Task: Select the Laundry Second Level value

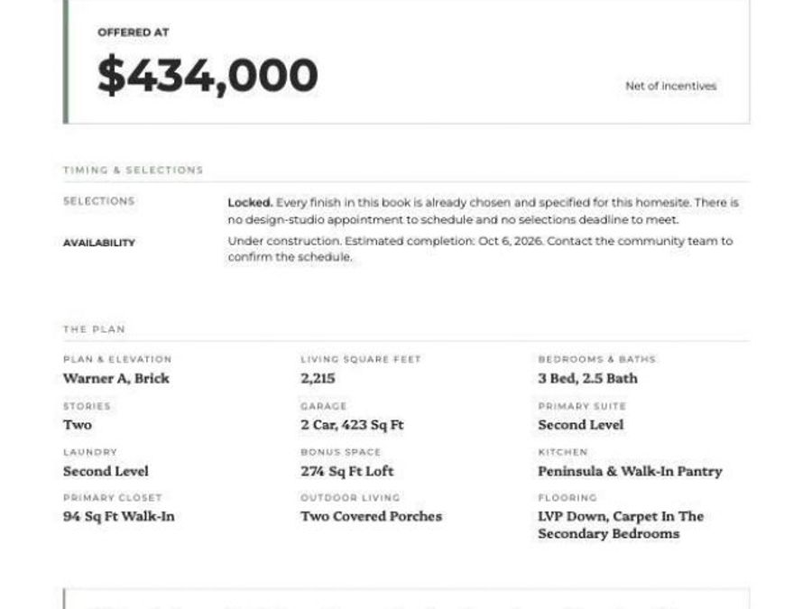Action: (106, 471)
